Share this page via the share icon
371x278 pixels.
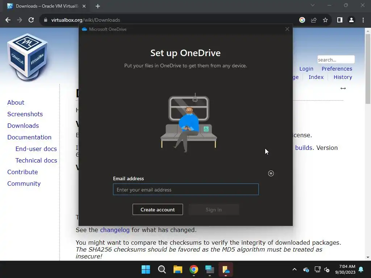pyautogui.click(x=314, y=20)
